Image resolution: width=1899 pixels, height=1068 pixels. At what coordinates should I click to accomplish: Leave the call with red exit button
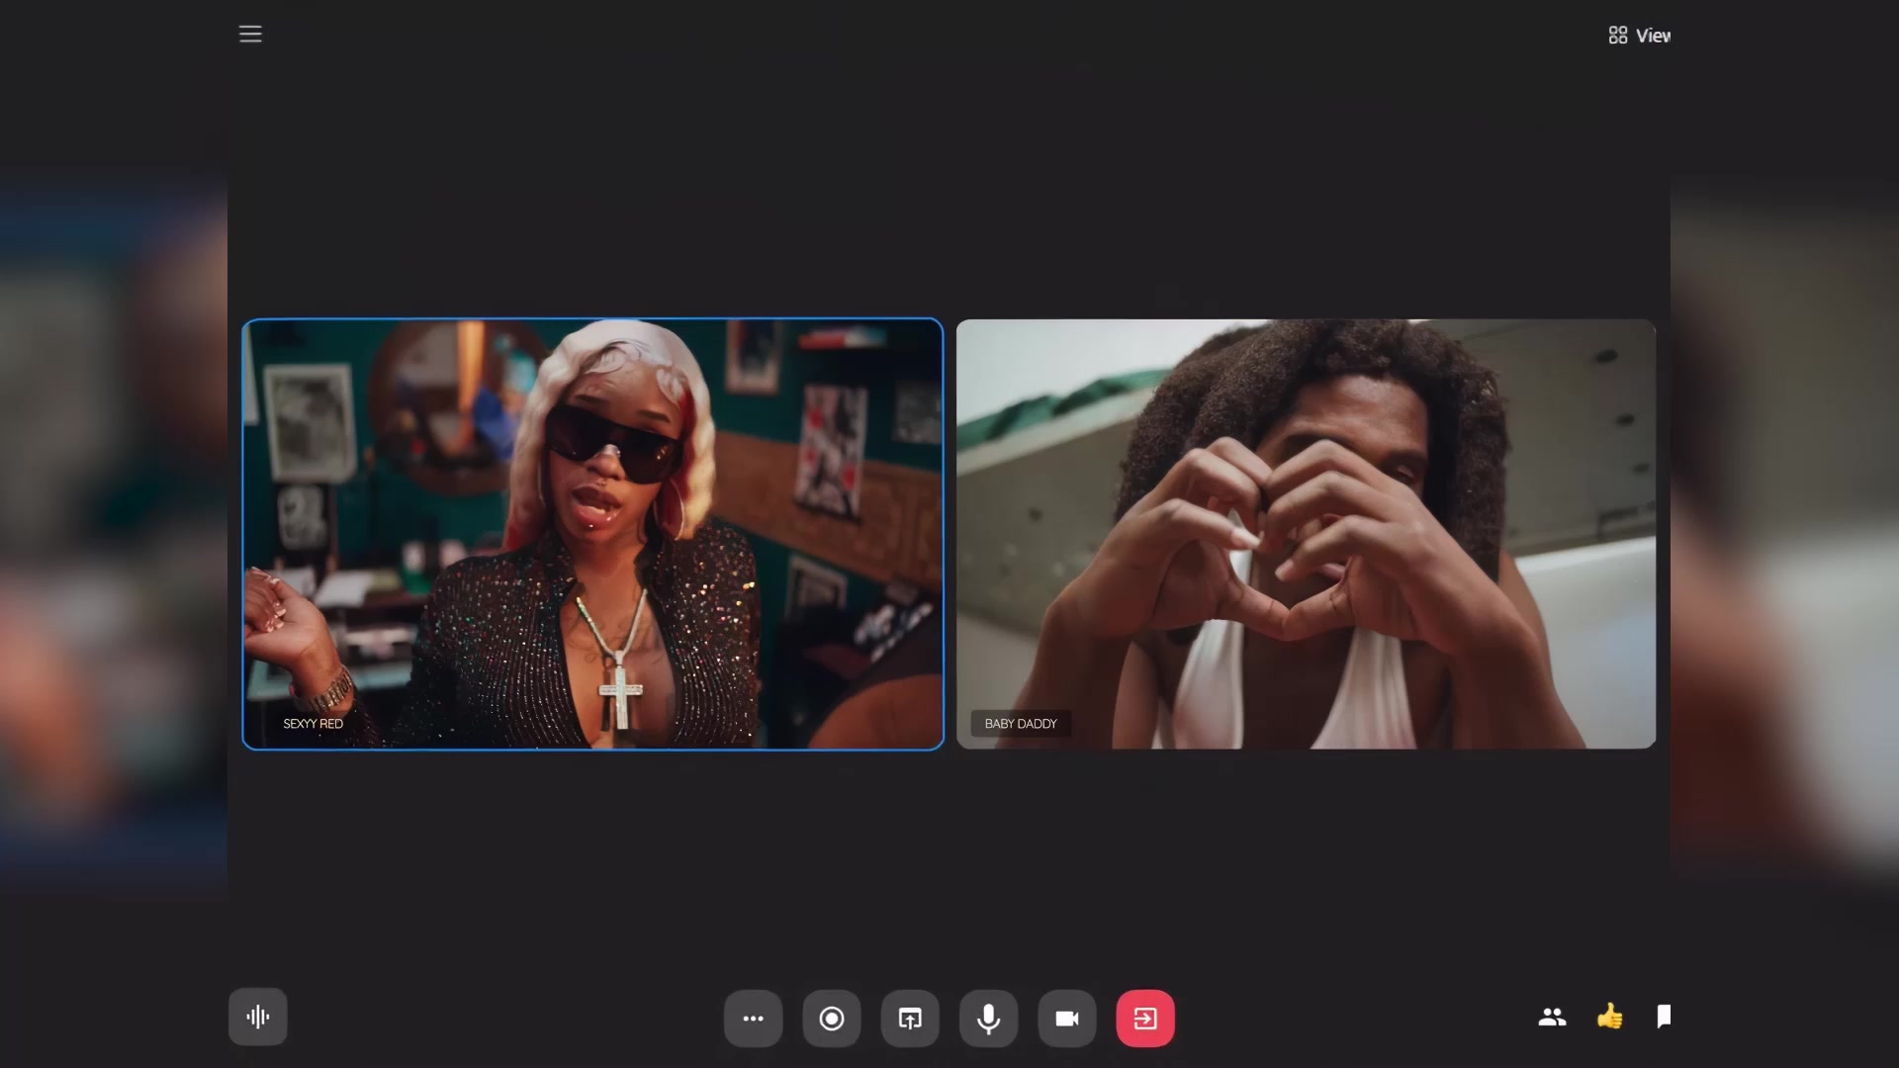pyautogui.click(x=1145, y=1019)
